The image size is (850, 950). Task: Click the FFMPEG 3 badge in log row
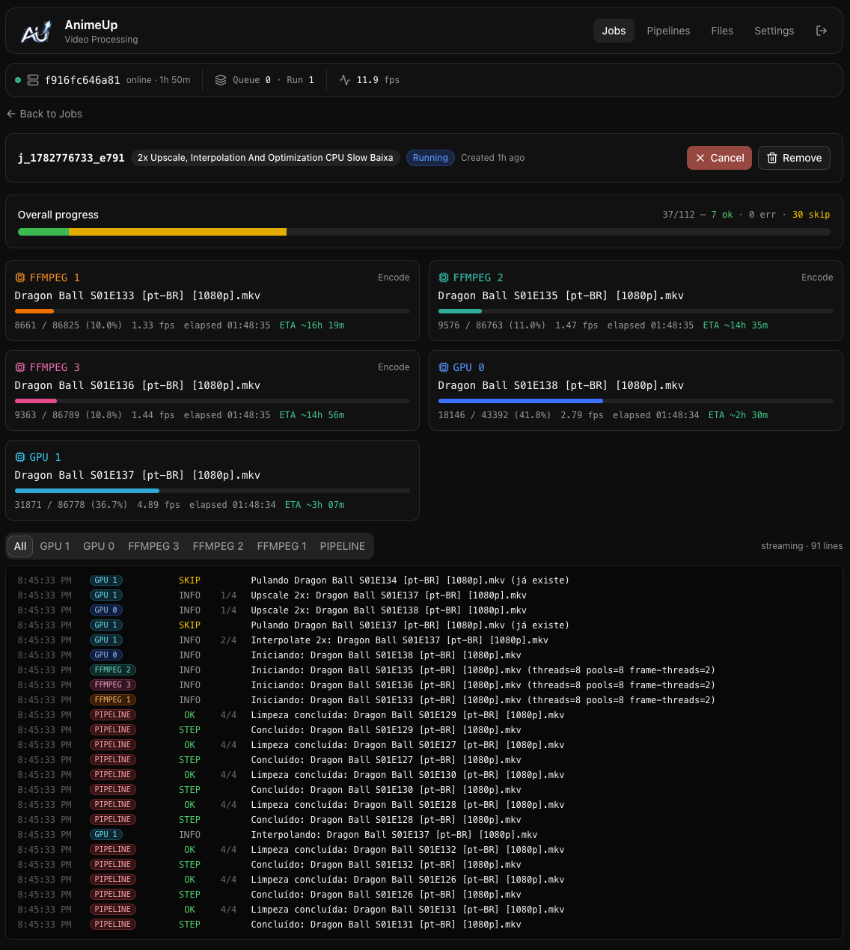pos(113,685)
